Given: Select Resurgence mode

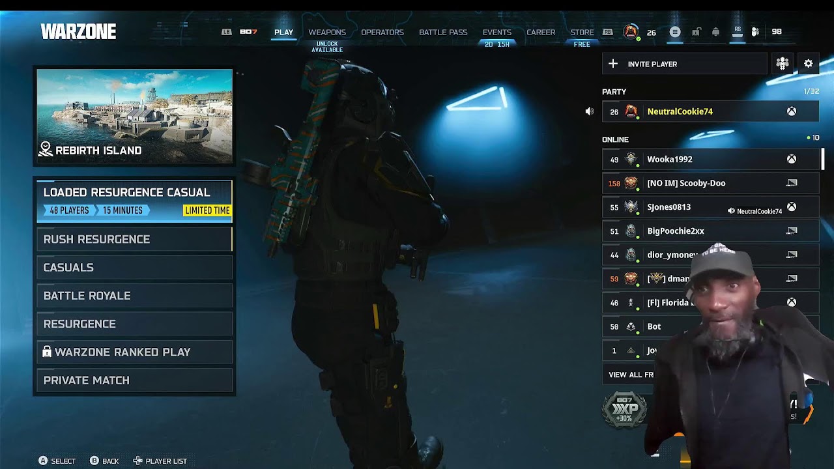Looking at the screenshot, I should pos(134,324).
